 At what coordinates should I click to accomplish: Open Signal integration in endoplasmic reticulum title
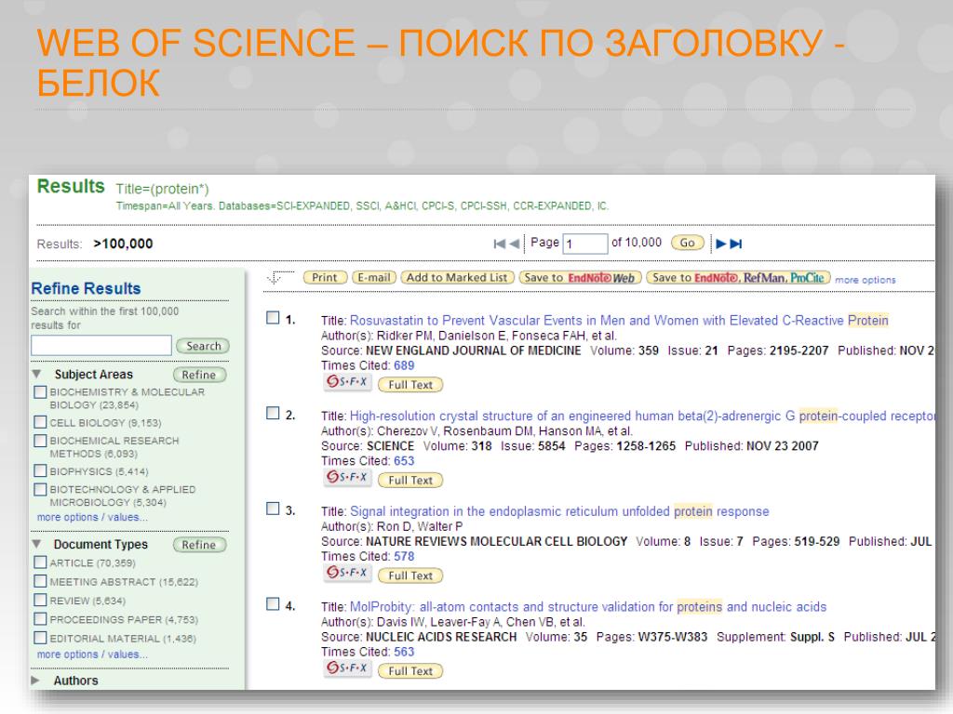coord(559,511)
